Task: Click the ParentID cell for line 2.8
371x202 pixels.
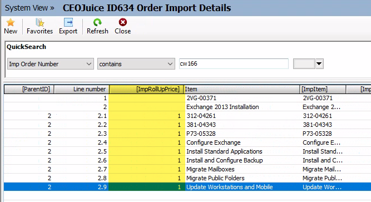Action: tap(29, 178)
